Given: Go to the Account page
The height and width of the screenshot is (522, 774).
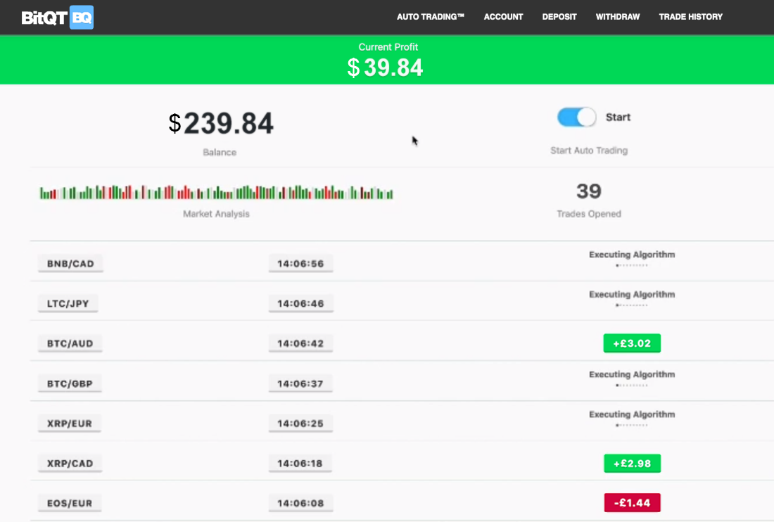Looking at the screenshot, I should [503, 17].
